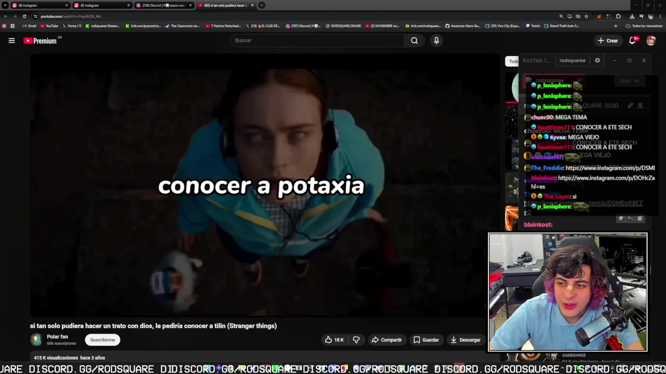
Task: Go to YouTube Premium home logo
Action: (41, 41)
